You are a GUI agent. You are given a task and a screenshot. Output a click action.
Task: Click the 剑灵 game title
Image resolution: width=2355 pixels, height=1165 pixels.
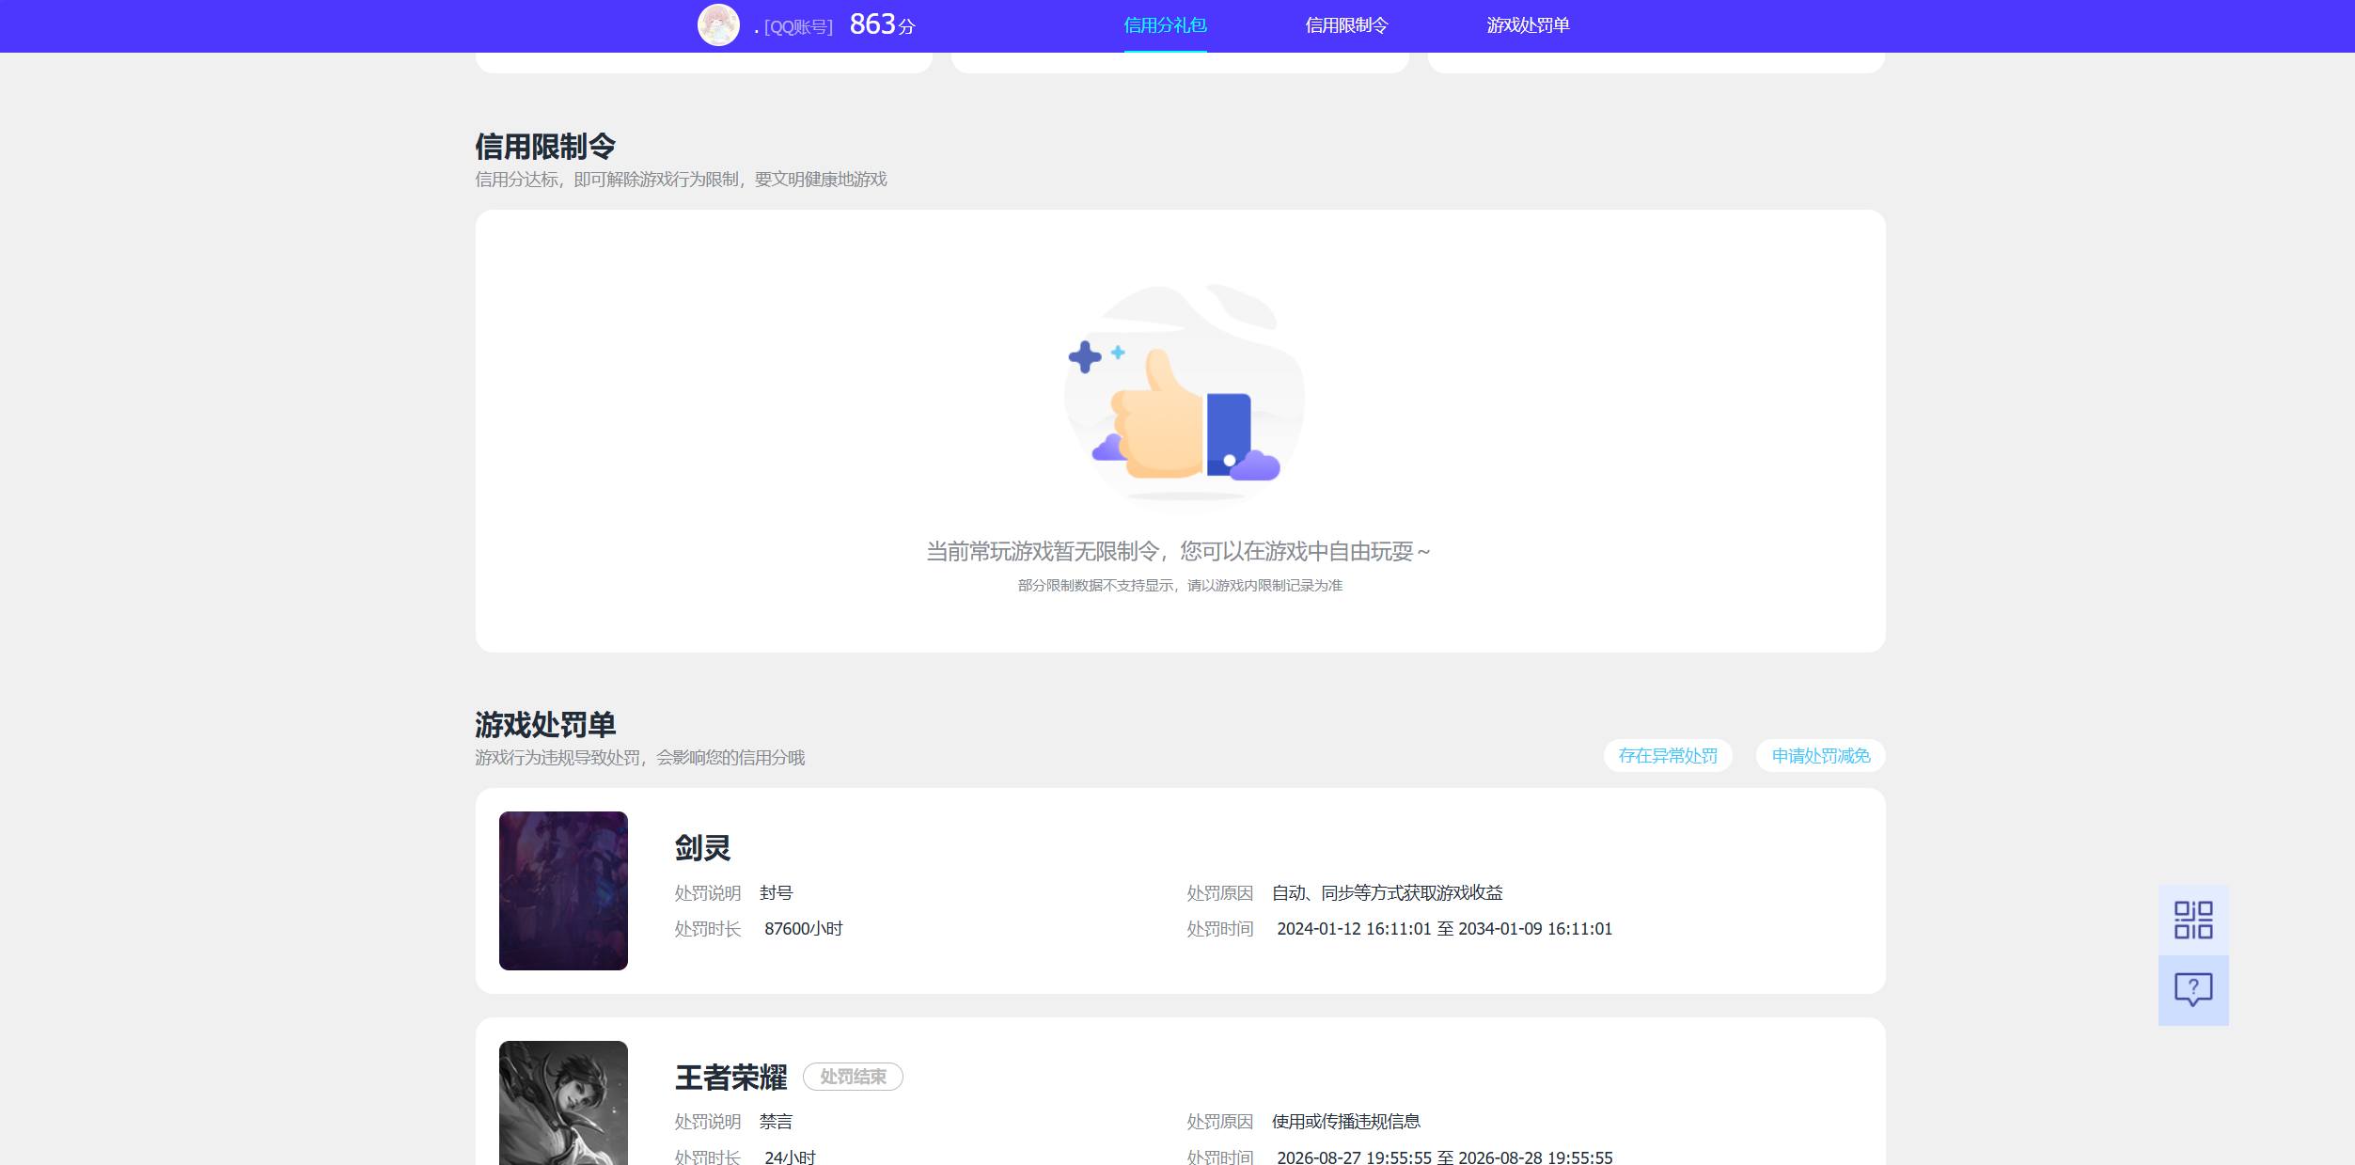pos(702,848)
